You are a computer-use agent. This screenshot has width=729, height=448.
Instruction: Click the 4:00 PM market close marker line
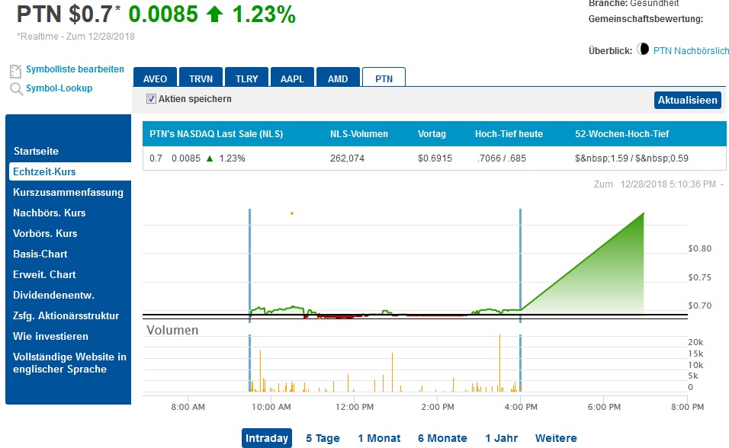[520, 265]
